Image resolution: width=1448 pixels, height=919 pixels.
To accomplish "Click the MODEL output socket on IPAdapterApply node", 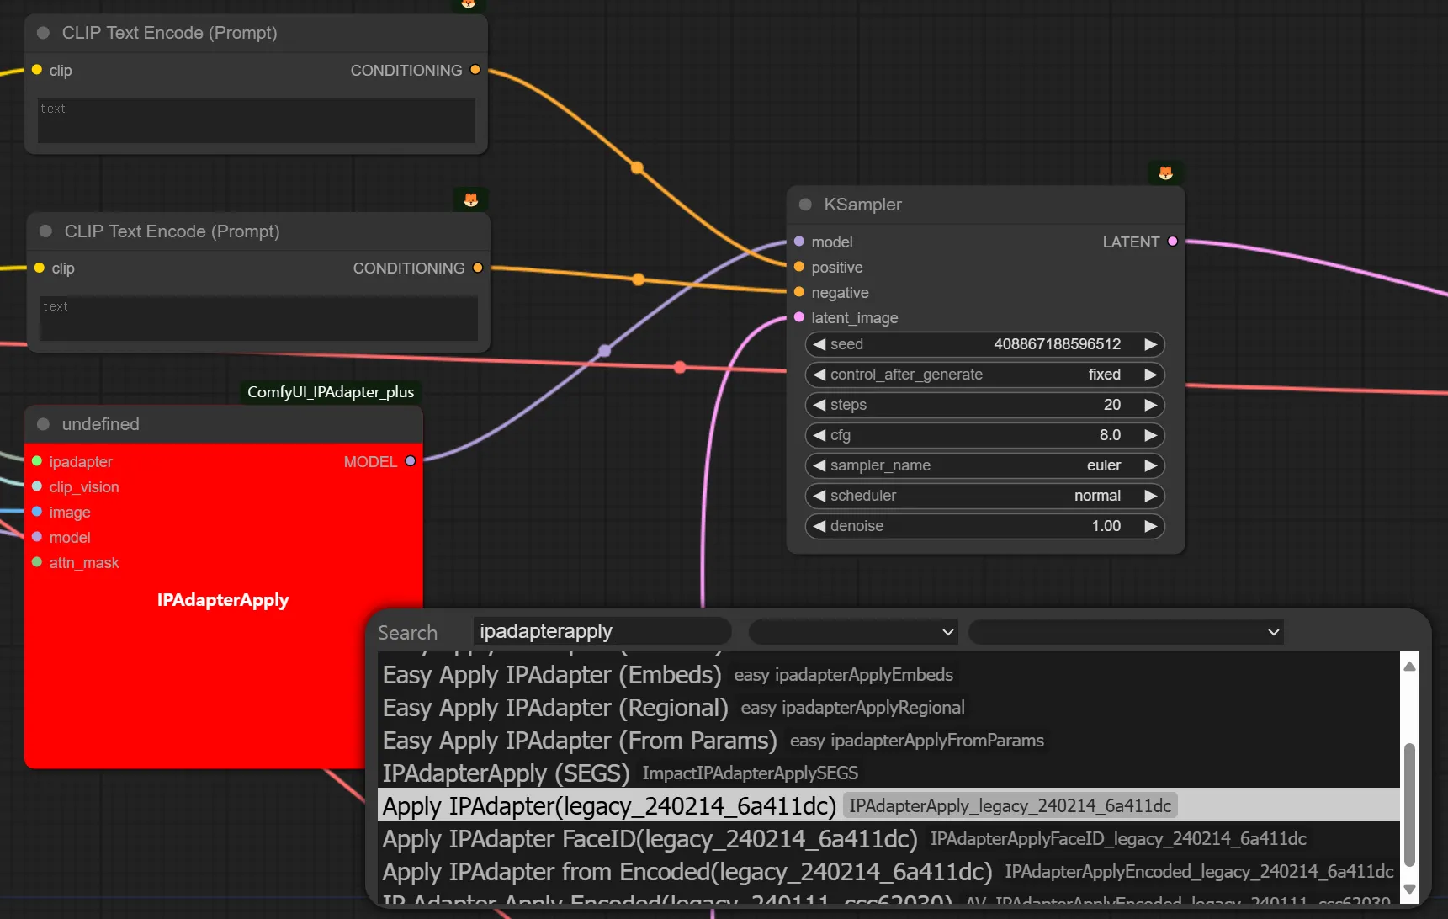I will [411, 461].
